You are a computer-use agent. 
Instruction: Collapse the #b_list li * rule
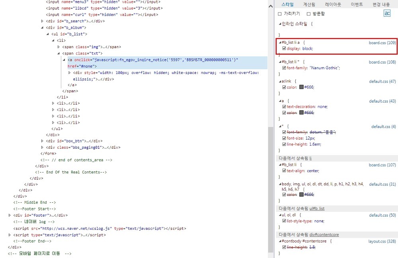tap(280, 62)
